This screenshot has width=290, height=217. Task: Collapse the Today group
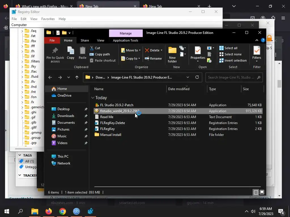[93, 97]
